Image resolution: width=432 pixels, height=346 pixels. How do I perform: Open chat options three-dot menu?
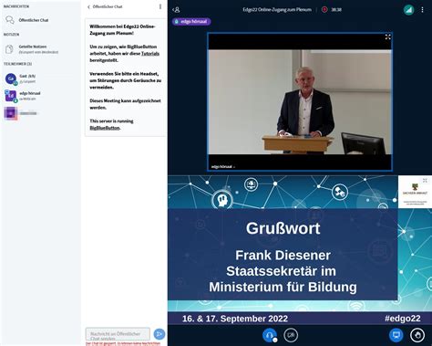pos(160,6)
